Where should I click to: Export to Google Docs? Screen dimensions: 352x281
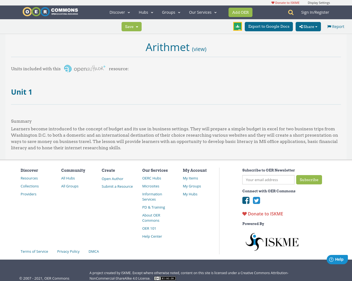[269, 26]
